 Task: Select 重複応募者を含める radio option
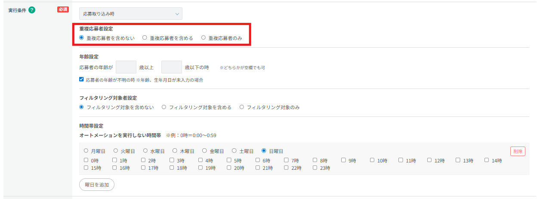[x=145, y=38]
